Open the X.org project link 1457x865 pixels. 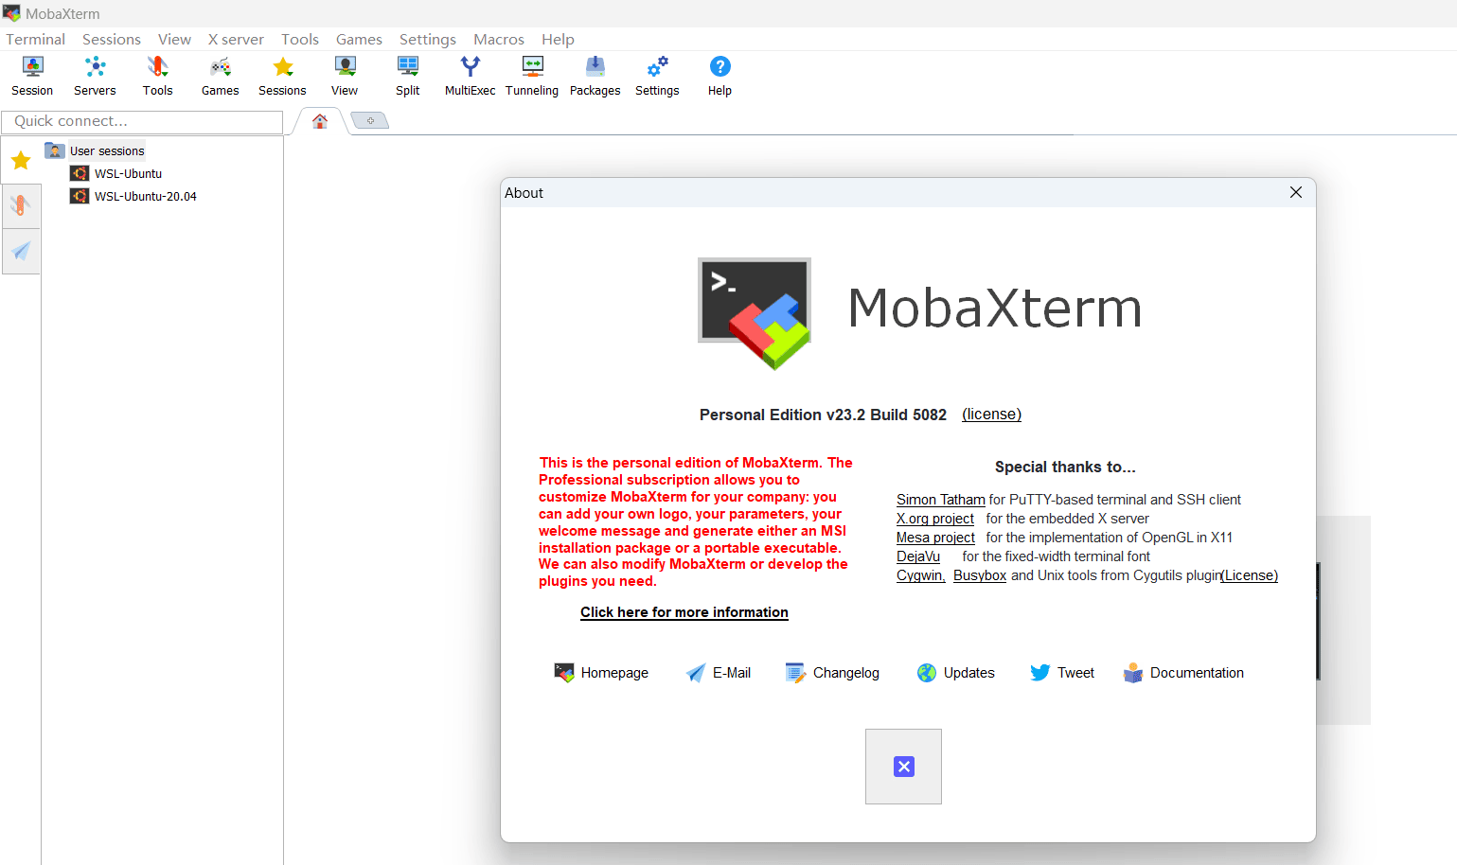pos(934,519)
